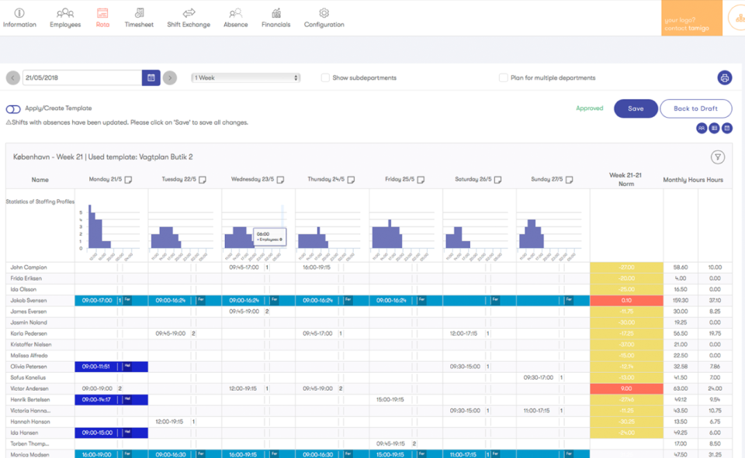Enable Show subdepartments
The height and width of the screenshot is (458, 745).
[x=325, y=77]
